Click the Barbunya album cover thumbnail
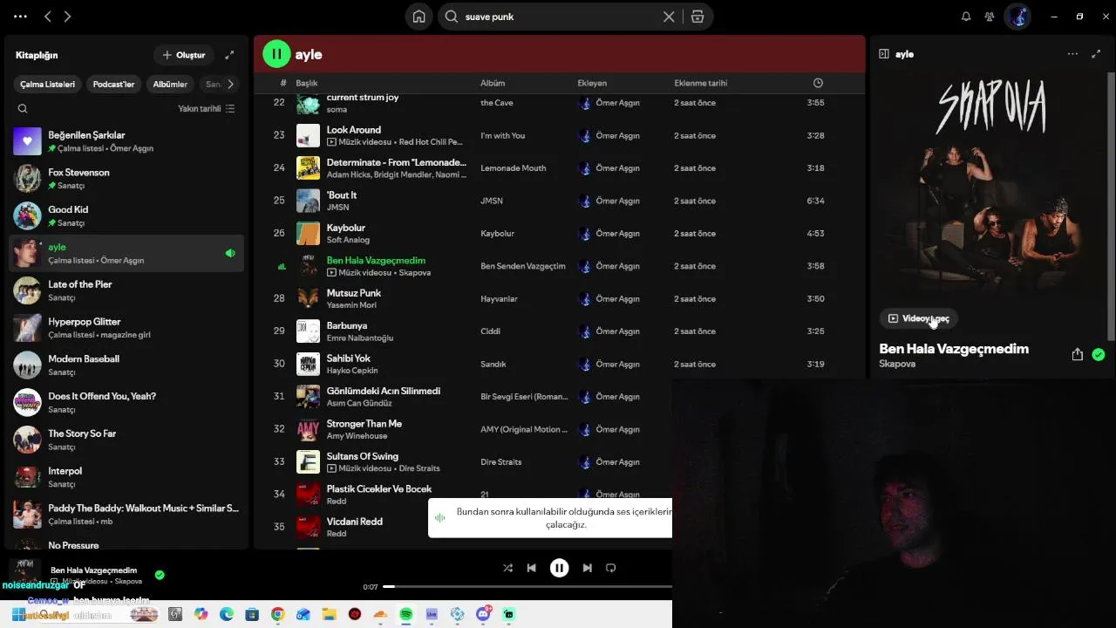 point(308,331)
